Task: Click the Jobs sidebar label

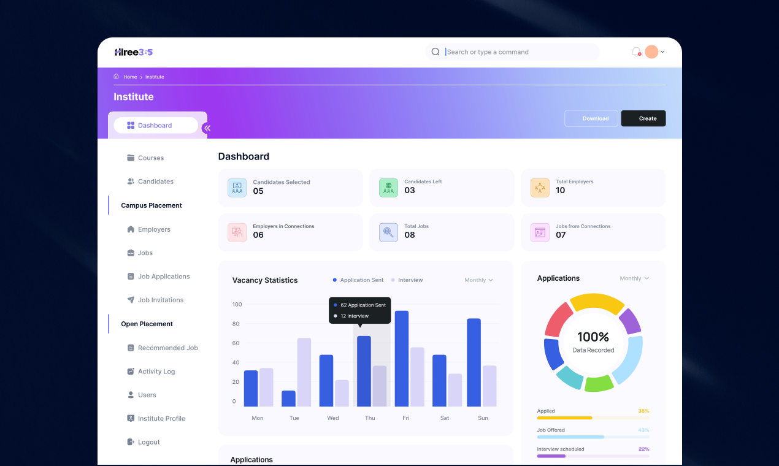Action: [x=145, y=253]
